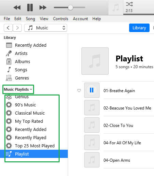Click the Recently Added smart playlist gear icon
Screen dimensions: 154x176
click(x=9, y=129)
